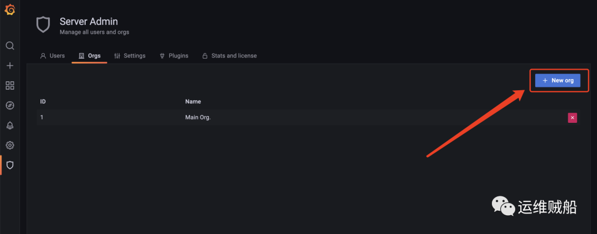Select the Server Admin shield in sidebar
The image size is (597, 234).
pyautogui.click(x=10, y=165)
